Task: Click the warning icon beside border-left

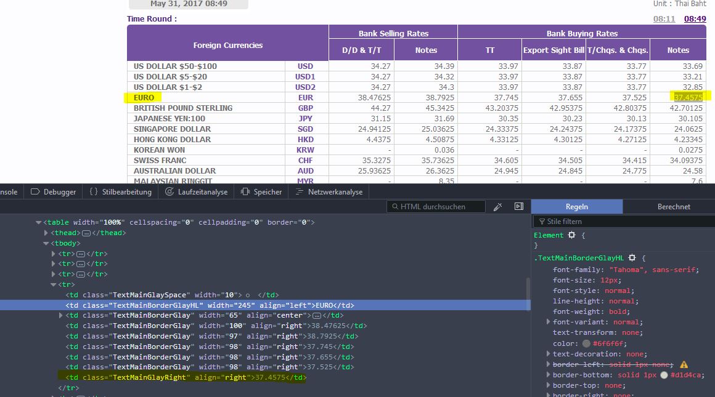Action: tap(684, 364)
